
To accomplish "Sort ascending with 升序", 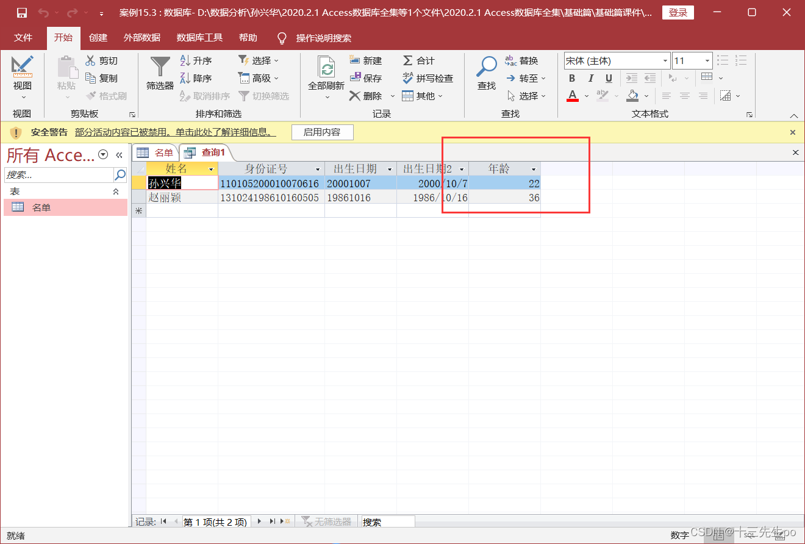I will pos(196,60).
